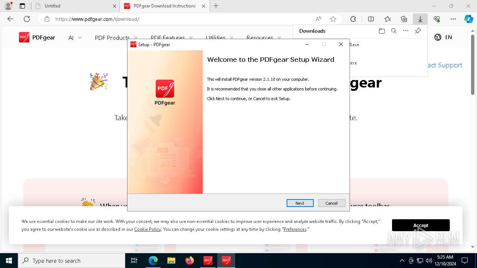Close the Setup - PDFgear window
Screen dimensions: 477x268
click(x=341, y=44)
